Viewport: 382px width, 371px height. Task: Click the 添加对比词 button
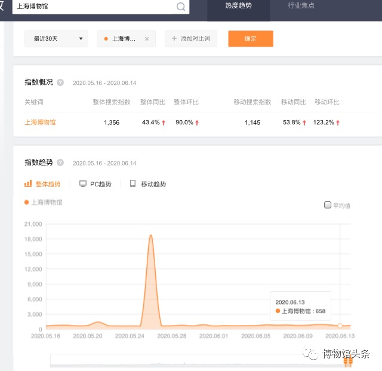coord(191,39)
